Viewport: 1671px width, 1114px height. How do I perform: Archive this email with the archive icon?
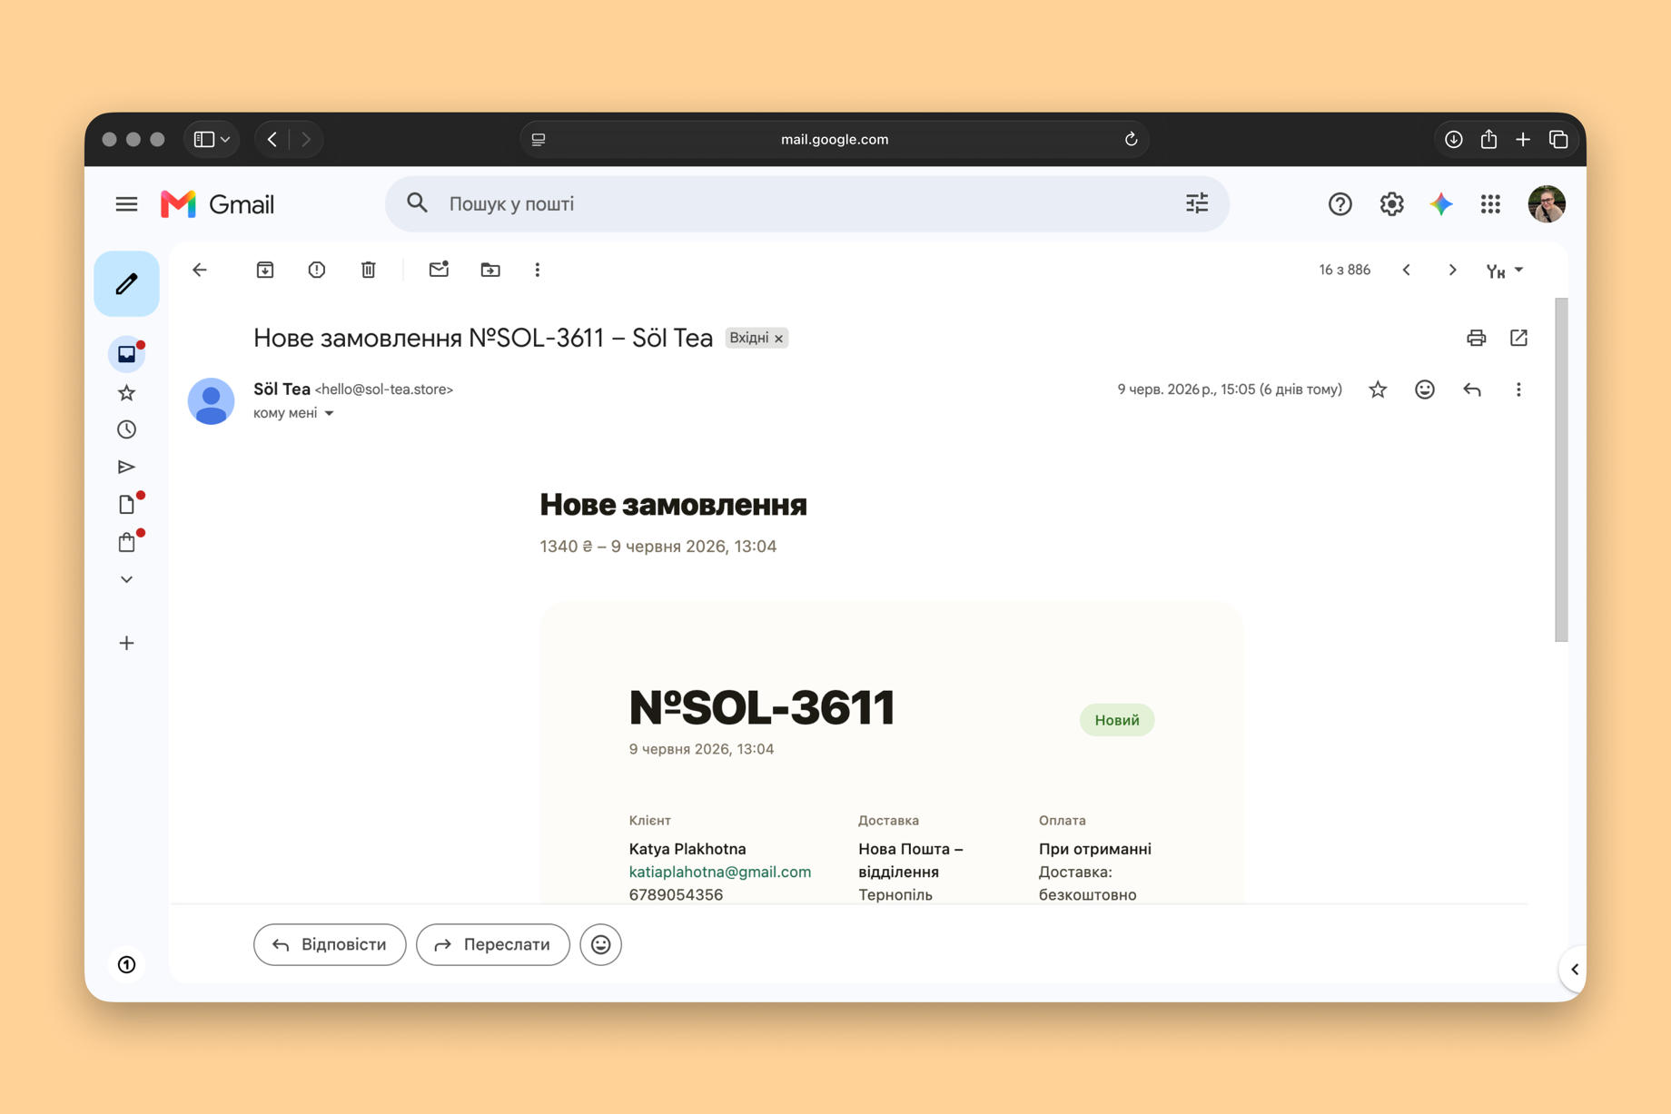[x=265, y=270]
